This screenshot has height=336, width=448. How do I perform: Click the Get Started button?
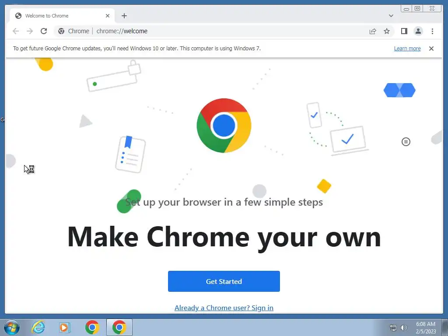[x=224, y=281]
